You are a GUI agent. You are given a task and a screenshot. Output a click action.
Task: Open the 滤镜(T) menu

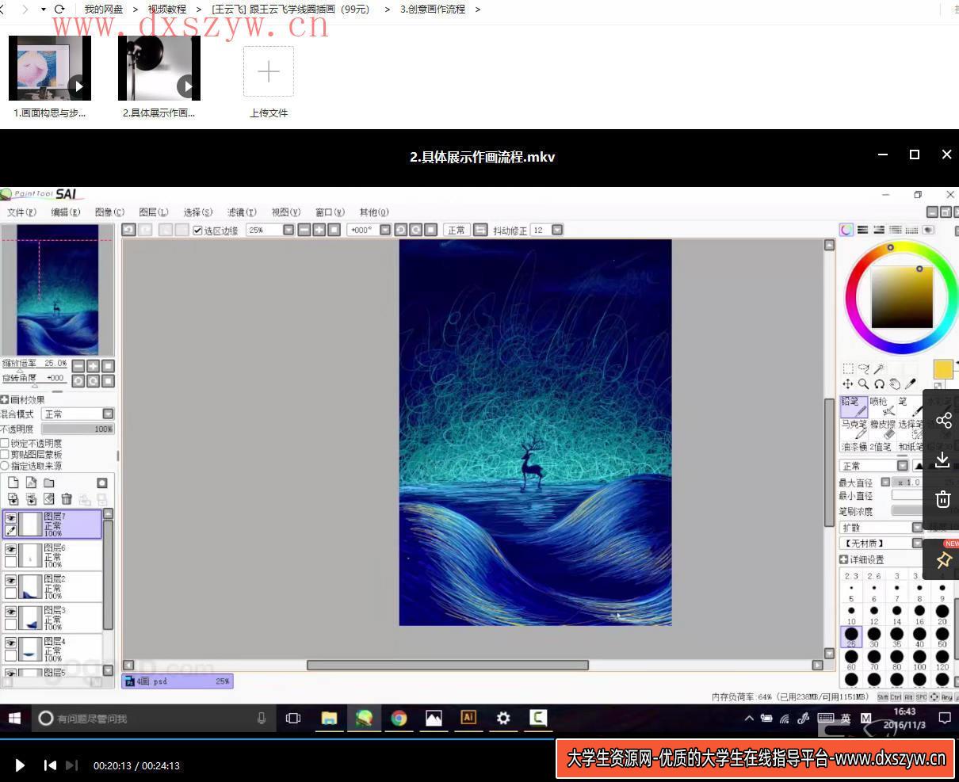[x=242, y=212]
